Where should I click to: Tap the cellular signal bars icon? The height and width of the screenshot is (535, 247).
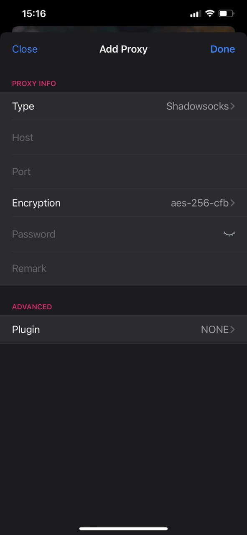195,14
